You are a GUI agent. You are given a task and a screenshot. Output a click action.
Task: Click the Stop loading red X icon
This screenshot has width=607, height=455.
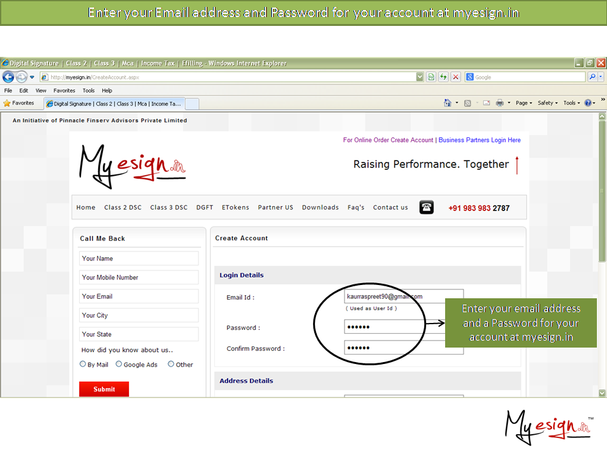455,77
